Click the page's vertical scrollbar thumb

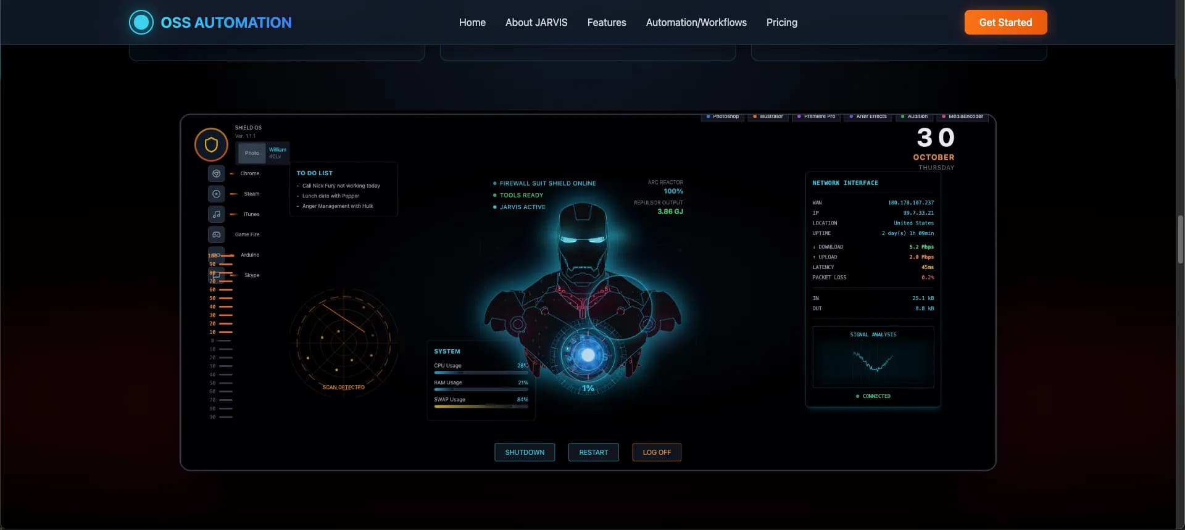(x=1180, y=239)
